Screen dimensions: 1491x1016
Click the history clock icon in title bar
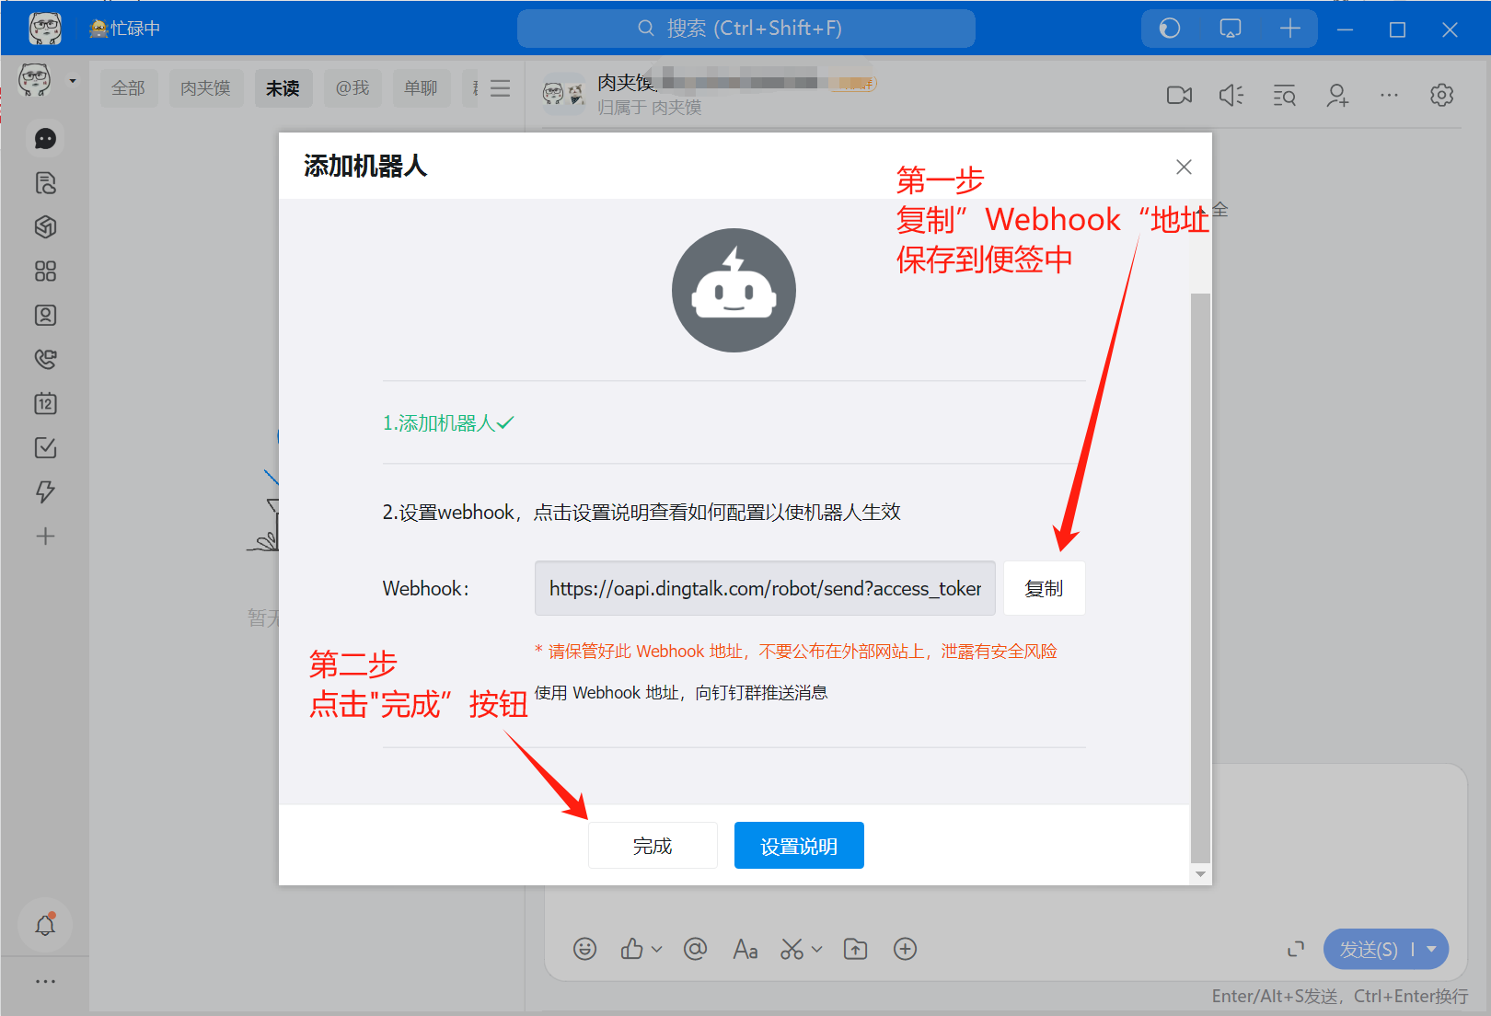click(1170, 29)
